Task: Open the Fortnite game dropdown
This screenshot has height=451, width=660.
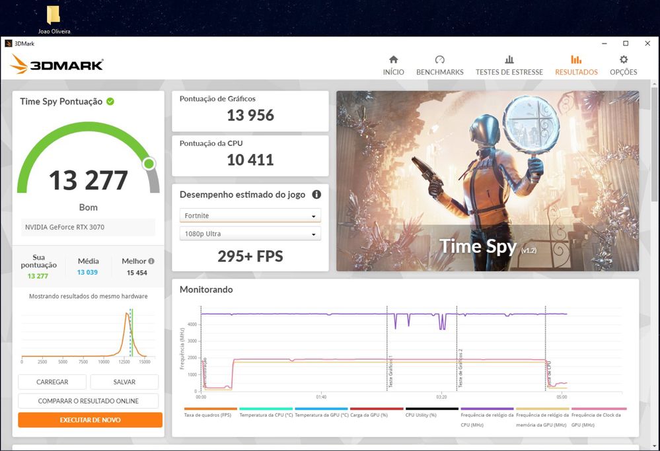Action: click(x=250, y=215)
